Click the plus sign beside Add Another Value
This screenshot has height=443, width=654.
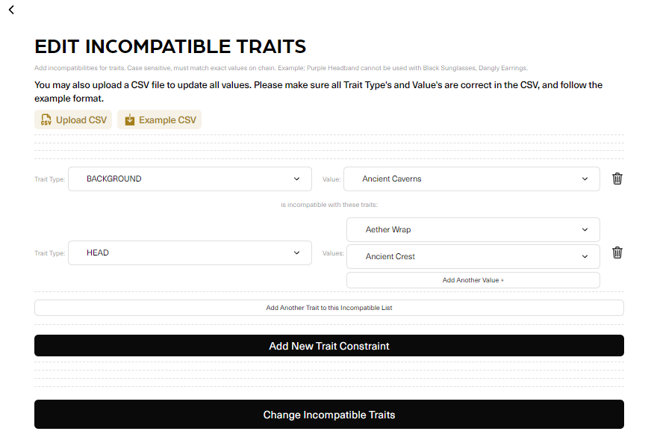pos(502,280)
